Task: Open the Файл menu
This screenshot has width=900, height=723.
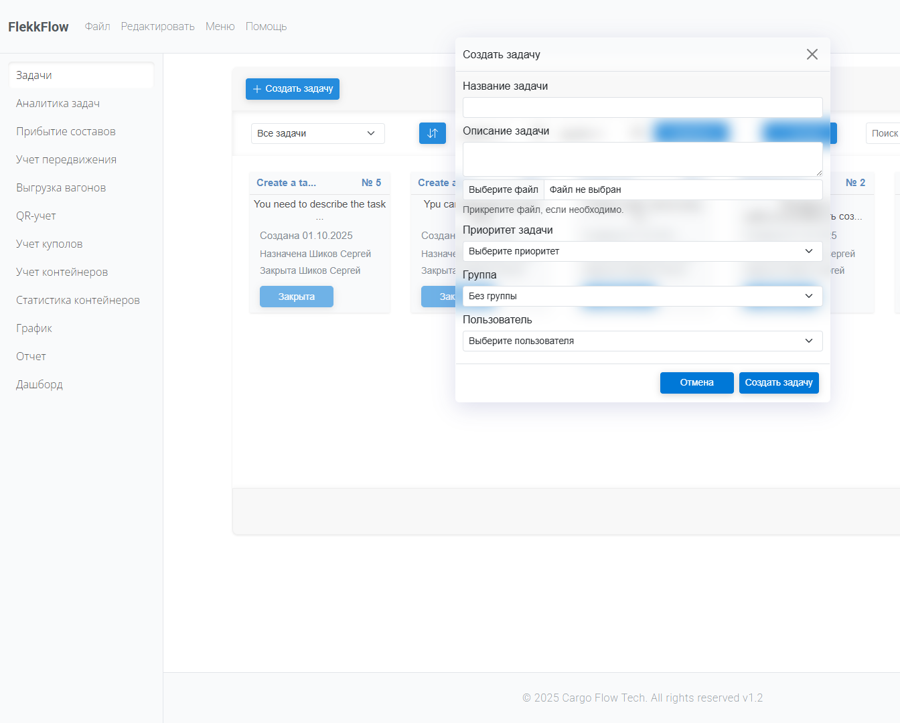Action: coord(97,27)
